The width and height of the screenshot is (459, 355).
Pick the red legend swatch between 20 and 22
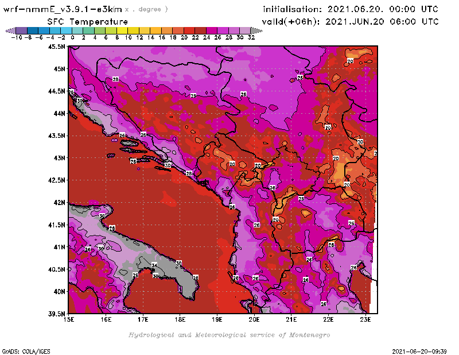coord(189,30)
